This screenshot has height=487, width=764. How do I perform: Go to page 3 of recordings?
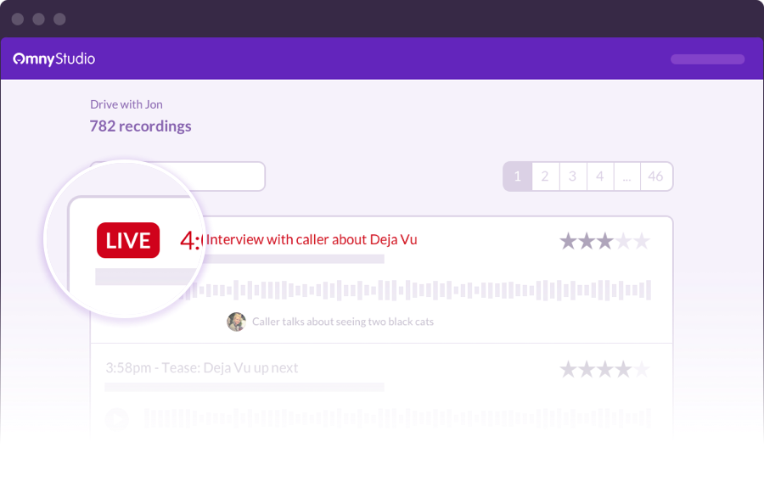[572, 176]
